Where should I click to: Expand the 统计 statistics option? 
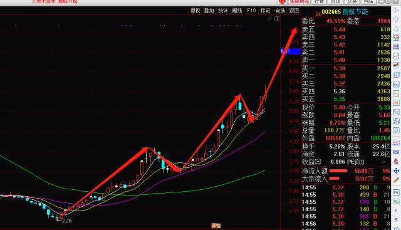point(223,11)
